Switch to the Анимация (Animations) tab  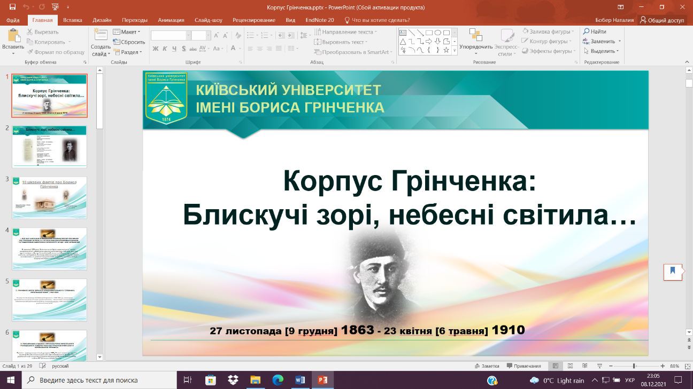(171, 20)
